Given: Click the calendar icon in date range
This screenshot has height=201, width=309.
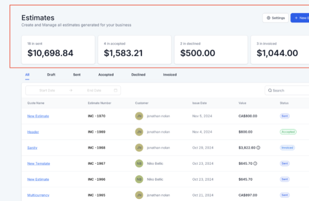Looking at the screenshot, I should click(115, 91).
